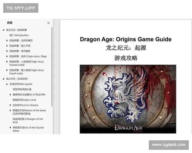This screenshot has width=192, height=153.
Task: Jump to 初始故事：城市精灵 chapter
Action: [x=20, y=51]
